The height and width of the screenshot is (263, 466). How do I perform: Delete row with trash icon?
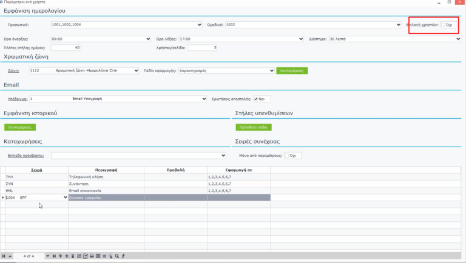73,256
